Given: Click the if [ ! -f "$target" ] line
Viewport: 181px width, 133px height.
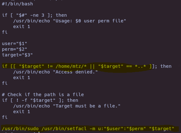Looking at the screenshot, I should coord(40,100).
